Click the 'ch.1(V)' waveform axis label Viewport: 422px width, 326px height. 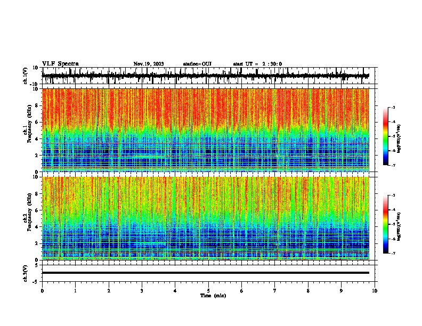click(x=26, y=76)
